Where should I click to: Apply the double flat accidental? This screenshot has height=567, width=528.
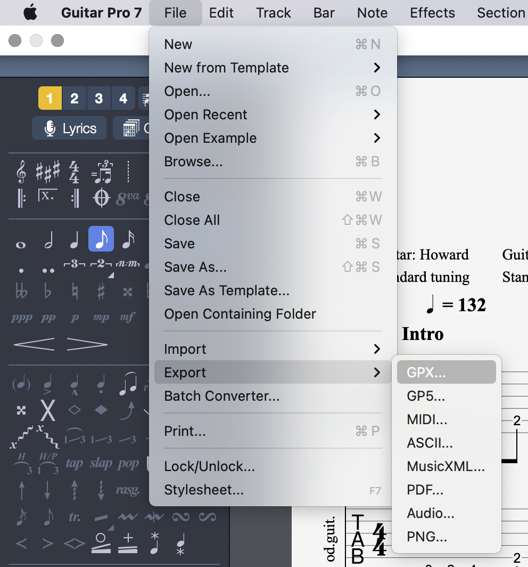pos(21,291)
